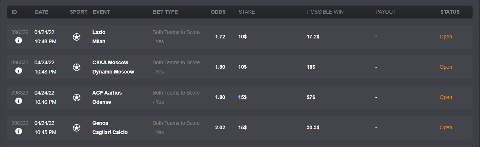The height and width of the screenshot is (147, 480).
Task: Sort by the ODDS column header
Action: click(218, 12)
